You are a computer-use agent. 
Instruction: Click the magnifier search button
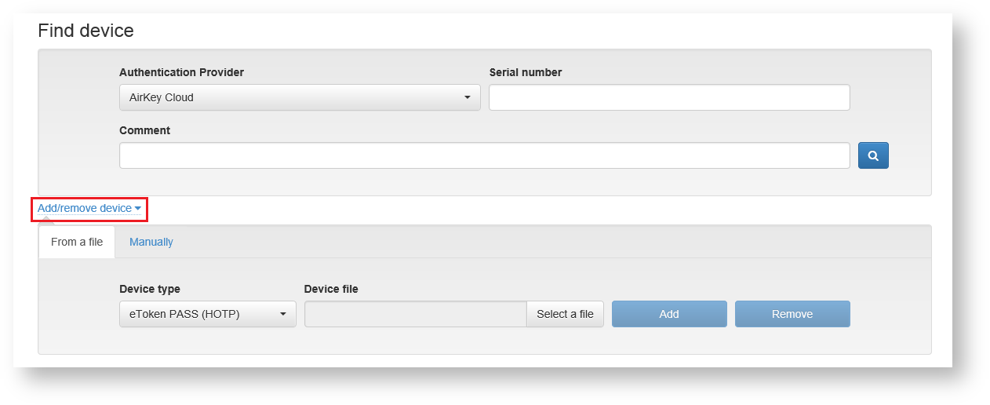tap(873, 155)
